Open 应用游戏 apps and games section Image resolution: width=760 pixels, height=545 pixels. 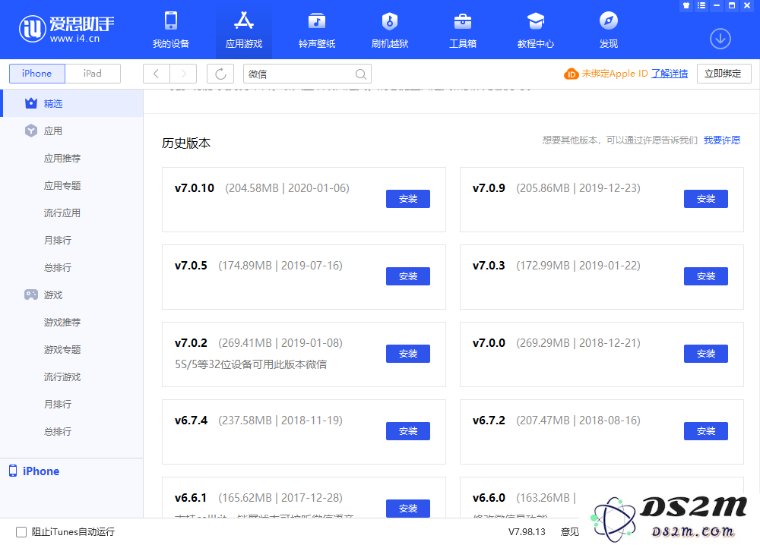[244, 30]
